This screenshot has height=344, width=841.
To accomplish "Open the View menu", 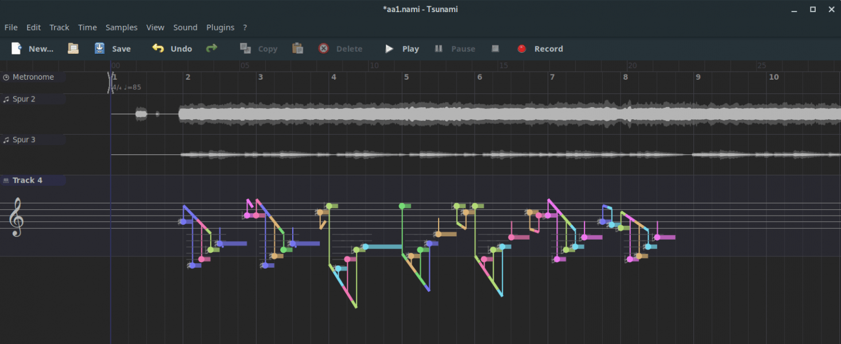I will (155, 27).
